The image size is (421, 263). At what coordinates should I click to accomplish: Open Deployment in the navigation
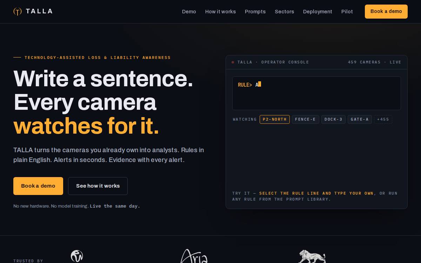click(x=318, y=12)
